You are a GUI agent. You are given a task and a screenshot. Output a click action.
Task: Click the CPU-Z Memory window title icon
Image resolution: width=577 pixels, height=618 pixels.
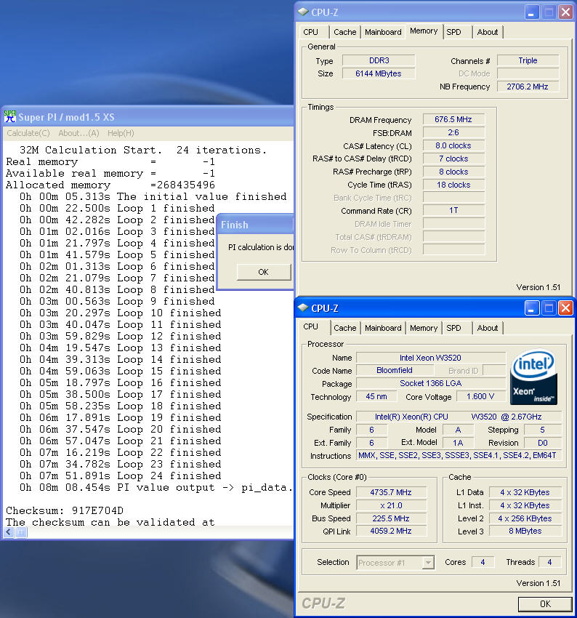tap(303, 12)
